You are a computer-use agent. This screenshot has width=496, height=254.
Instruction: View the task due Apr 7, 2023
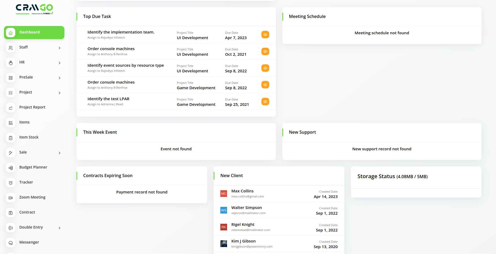click(265, 35)
